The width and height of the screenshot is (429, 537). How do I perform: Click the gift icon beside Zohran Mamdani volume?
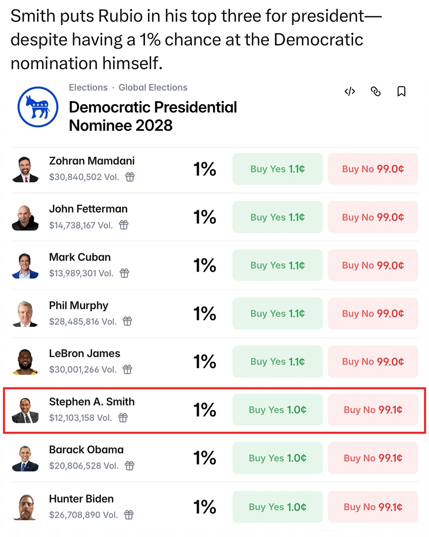tap(130, 177)
